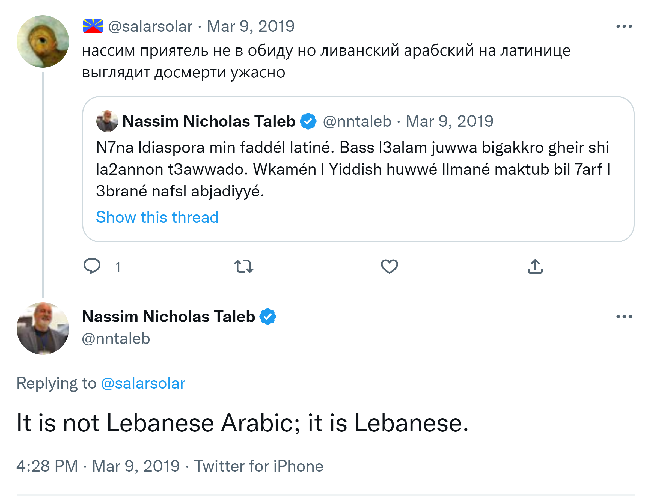The image size is (648, 504).
Task: Click the @salarsolar mention in "Replying to"
Action: pyautogui.click(x=143, y=383)
